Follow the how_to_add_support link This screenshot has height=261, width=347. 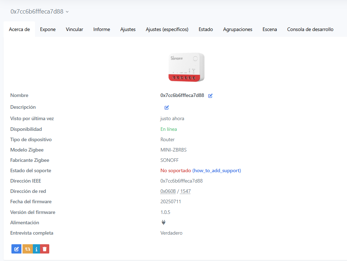tap(217, 171)
